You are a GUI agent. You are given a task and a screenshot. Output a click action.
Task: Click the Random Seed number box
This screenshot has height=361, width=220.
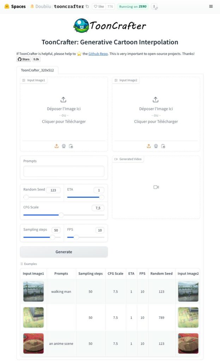tap(53, 190)
